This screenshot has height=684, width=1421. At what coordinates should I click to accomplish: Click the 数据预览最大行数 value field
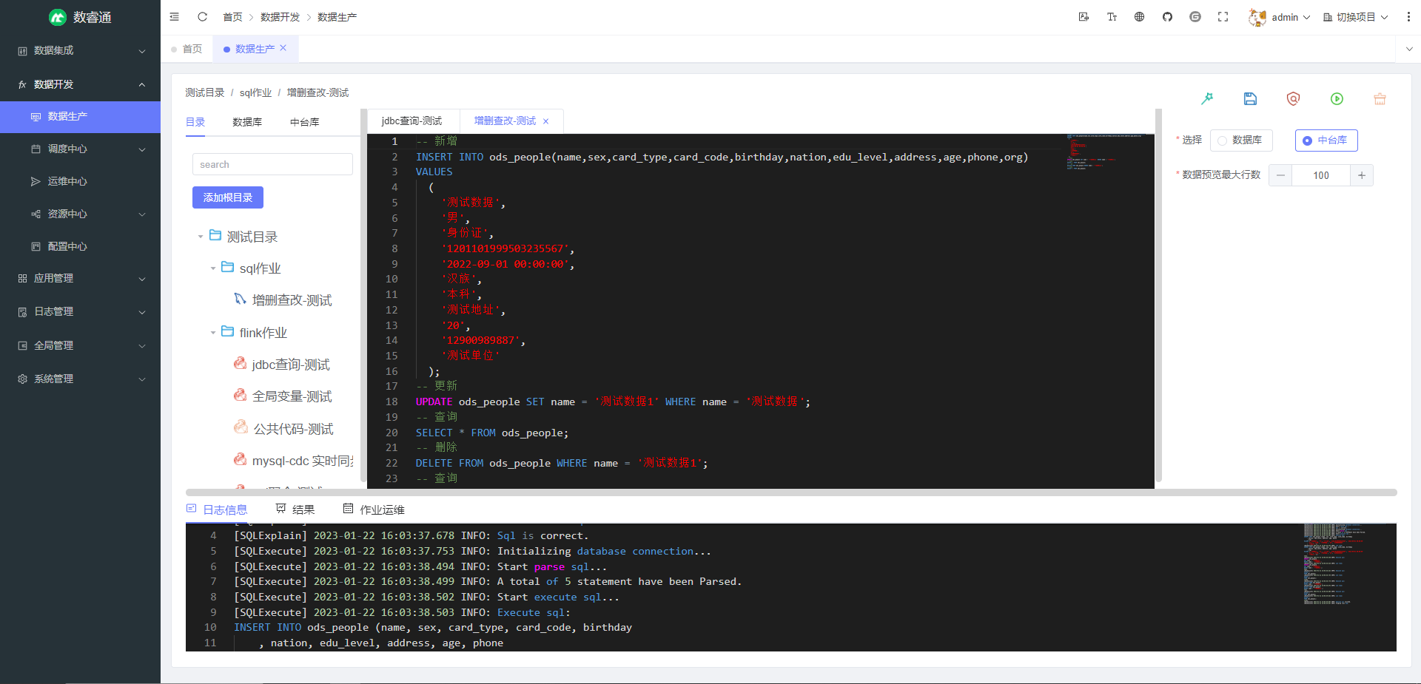tap(1321, 175)
